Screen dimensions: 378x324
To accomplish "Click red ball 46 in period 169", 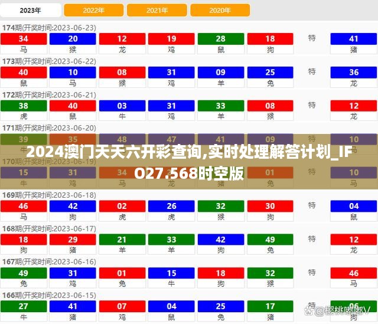I will 24,206.
